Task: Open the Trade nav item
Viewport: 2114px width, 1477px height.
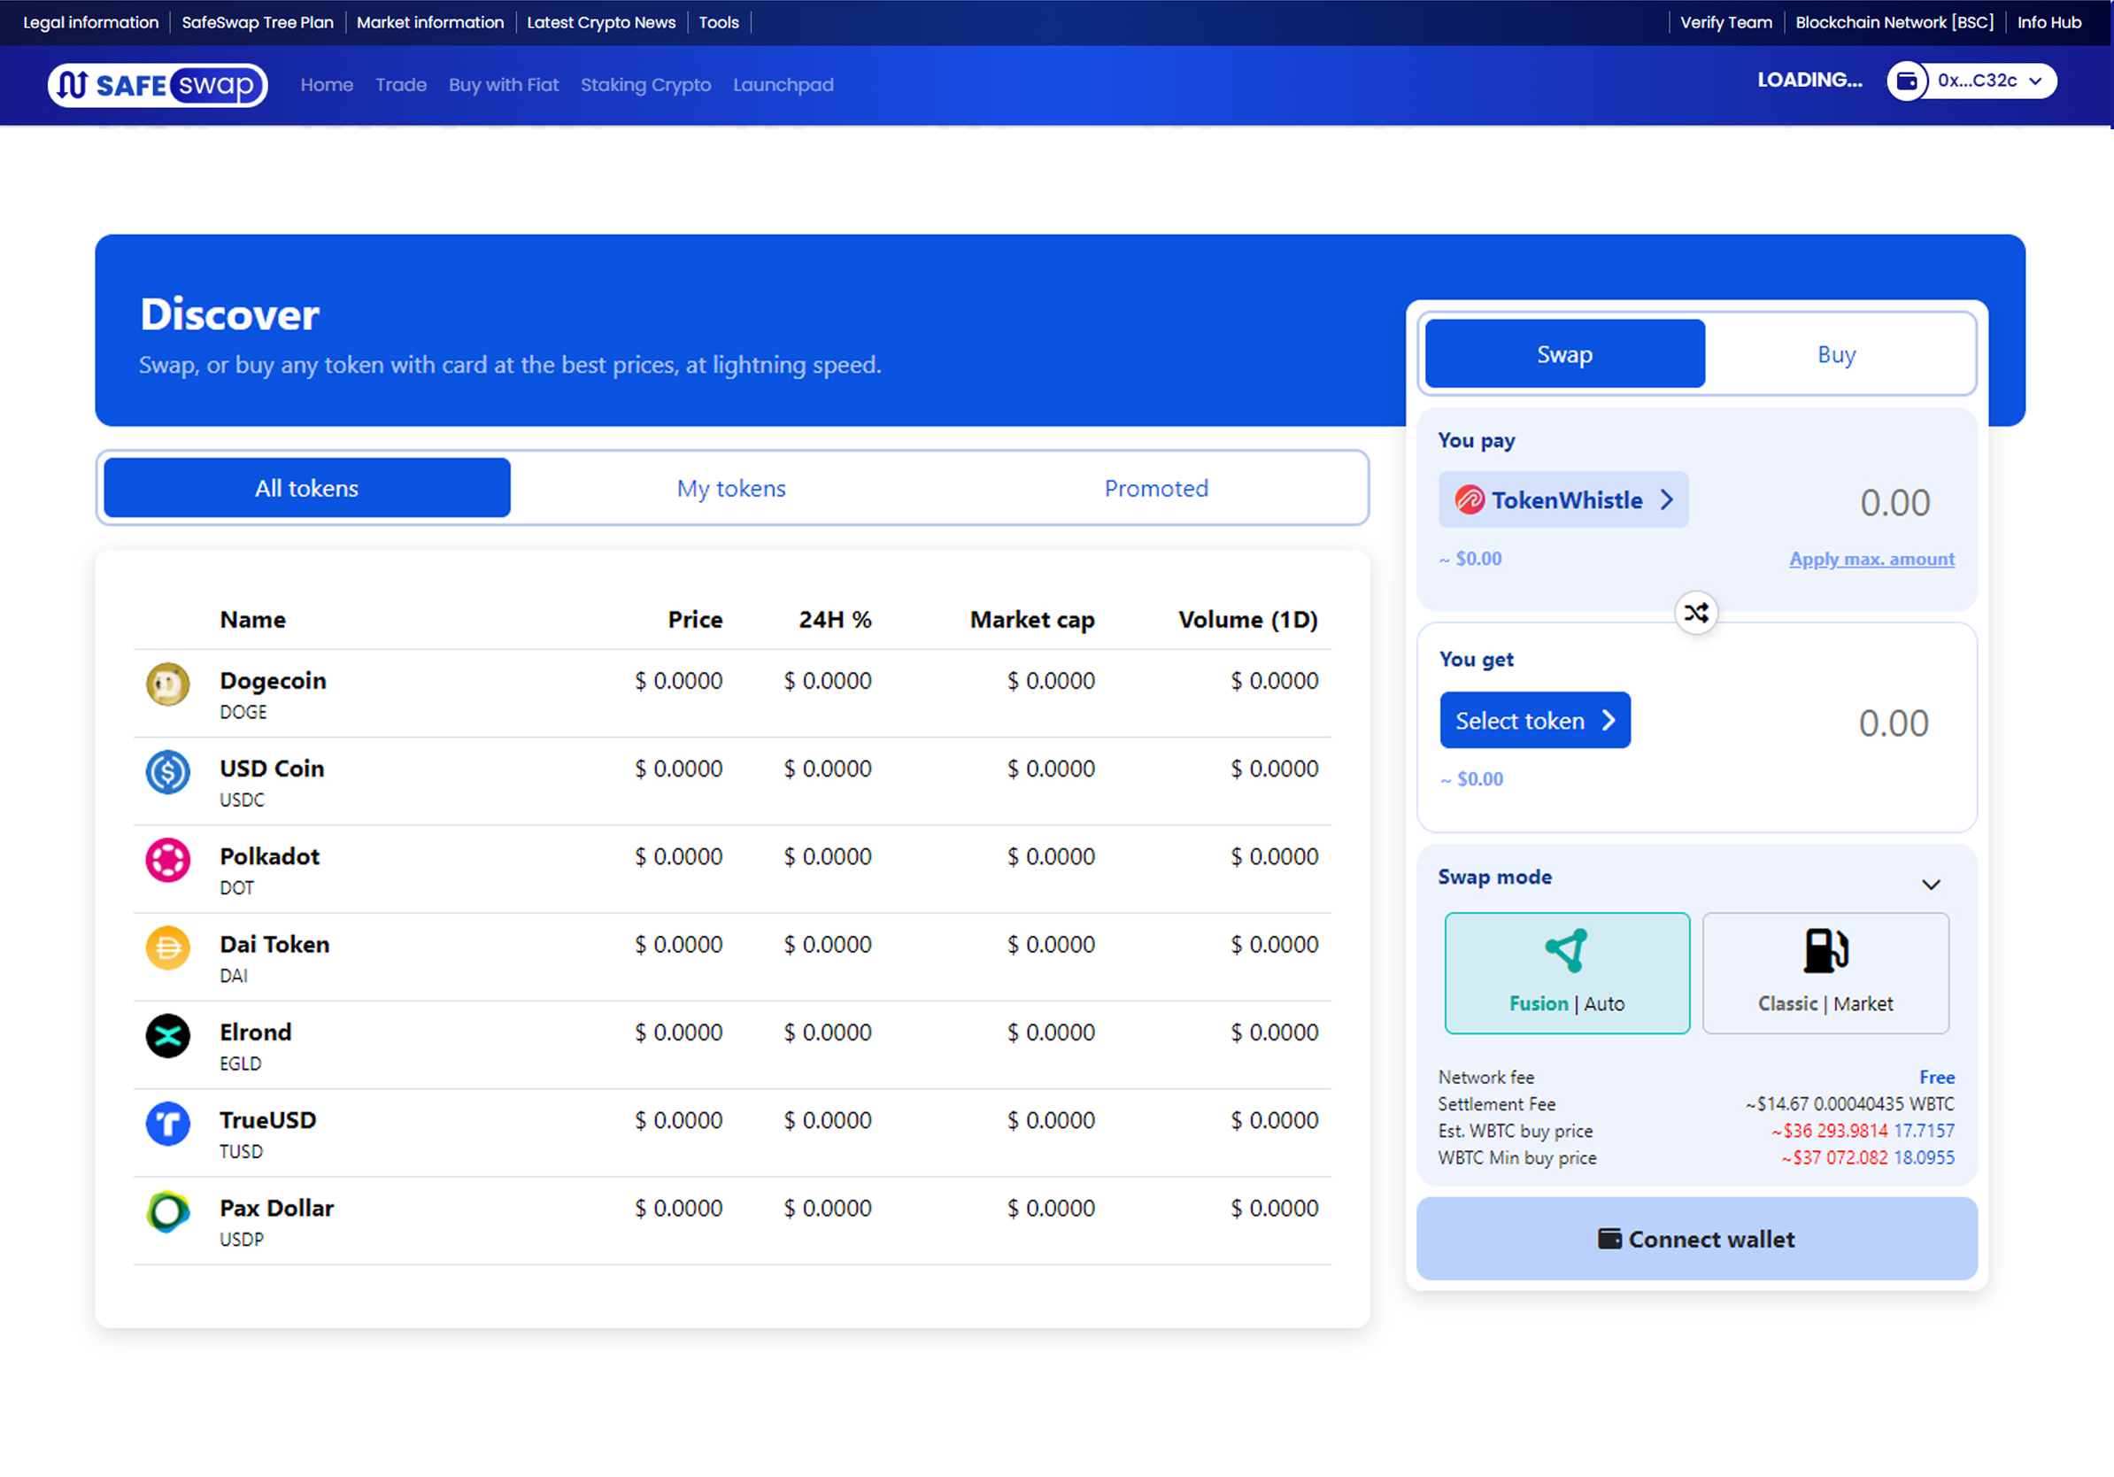Action: (401, 85)
